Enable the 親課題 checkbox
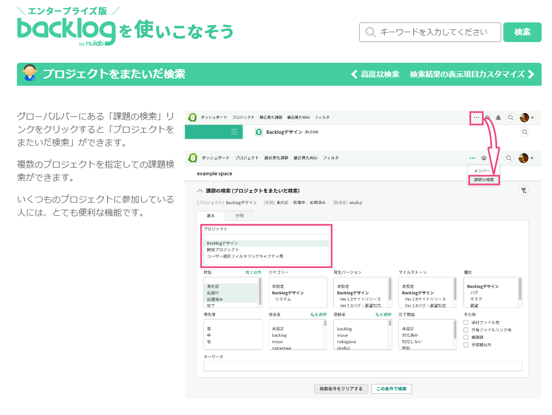552x415 pixels. click(x=466, y=337)
